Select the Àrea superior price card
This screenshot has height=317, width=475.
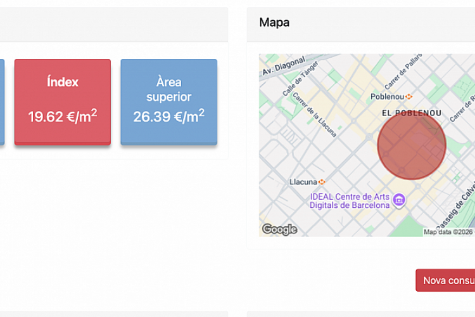point(168,101)
